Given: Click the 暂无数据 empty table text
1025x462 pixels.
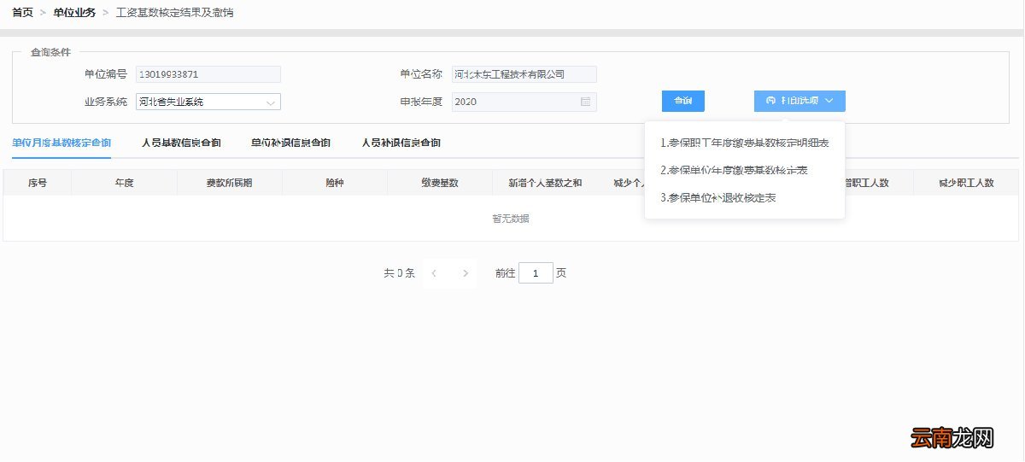Looking at the screenshot, I should click(511, 219).
